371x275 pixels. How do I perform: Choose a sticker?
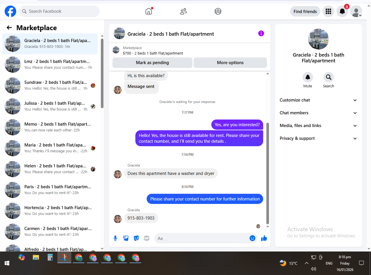tap(136, 238)
